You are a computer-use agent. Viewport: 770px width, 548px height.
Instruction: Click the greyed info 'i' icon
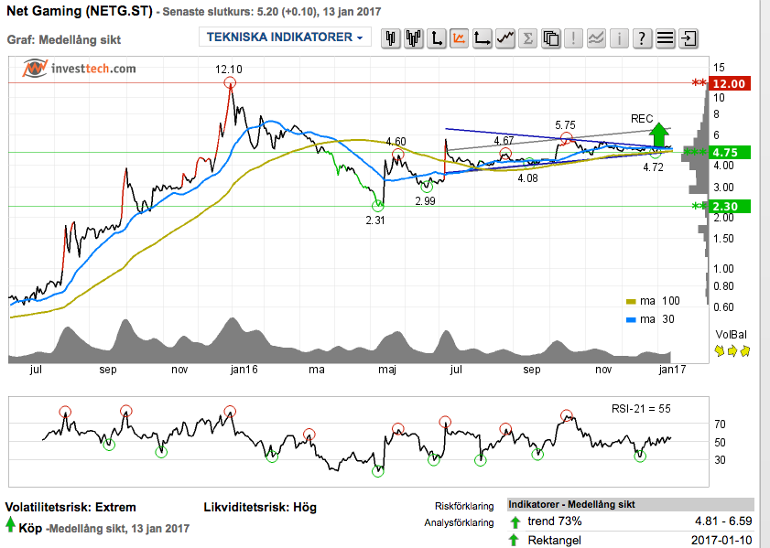click(619, 38)
